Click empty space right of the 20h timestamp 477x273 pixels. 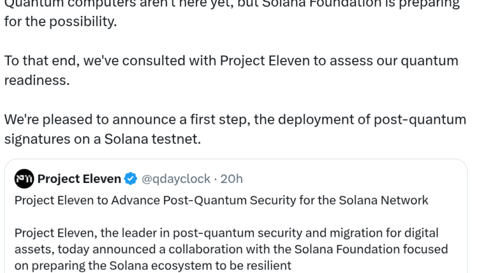click(x=350, y=179)
